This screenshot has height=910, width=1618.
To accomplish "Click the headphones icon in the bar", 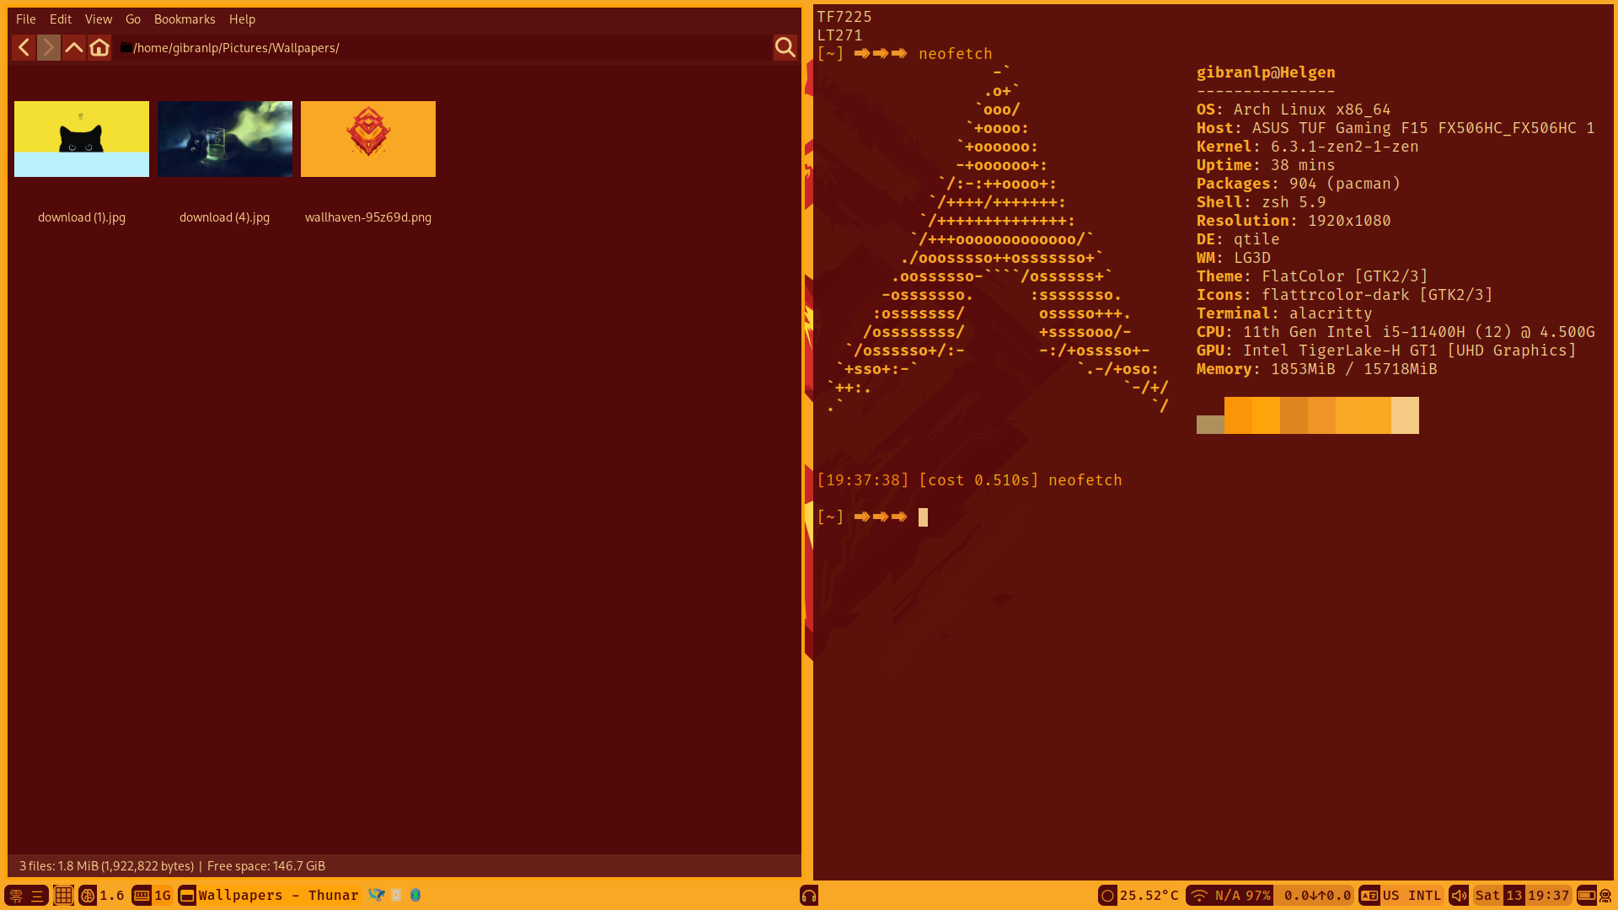I will pos(809,896).
